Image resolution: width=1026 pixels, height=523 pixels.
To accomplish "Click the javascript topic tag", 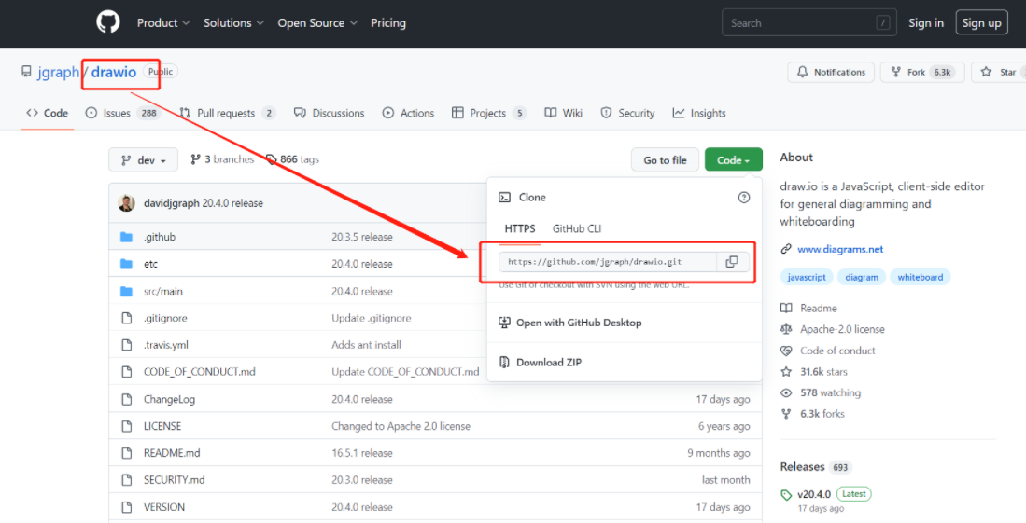I will click(807, 277).
